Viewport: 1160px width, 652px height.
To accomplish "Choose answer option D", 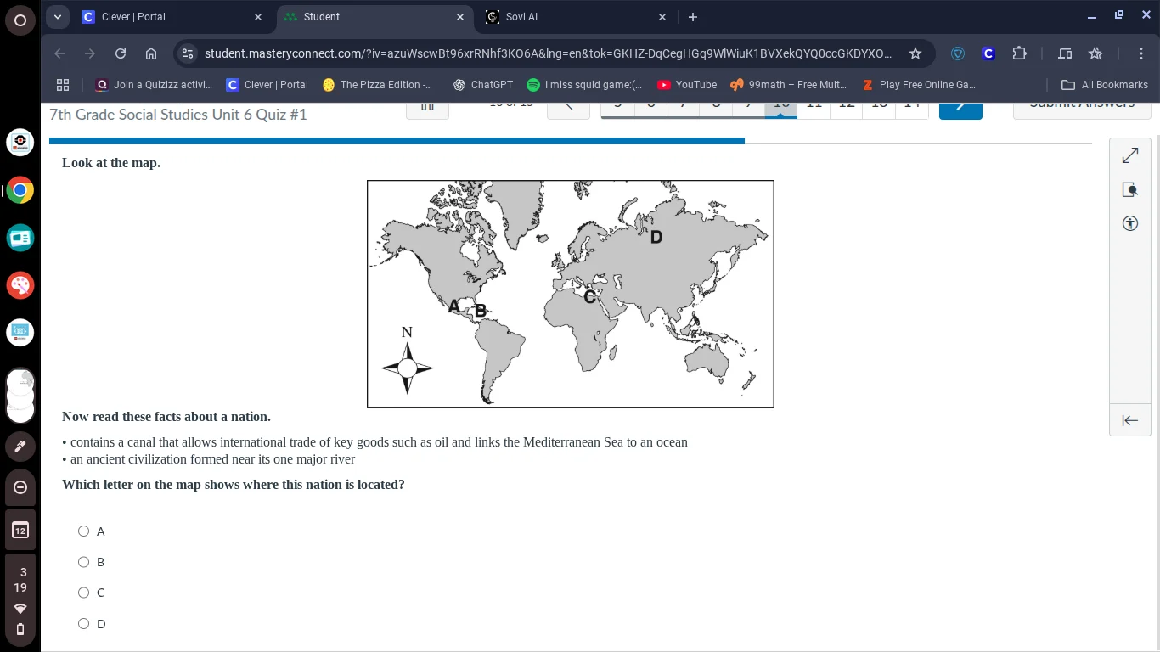I will (x=83, y=623).
